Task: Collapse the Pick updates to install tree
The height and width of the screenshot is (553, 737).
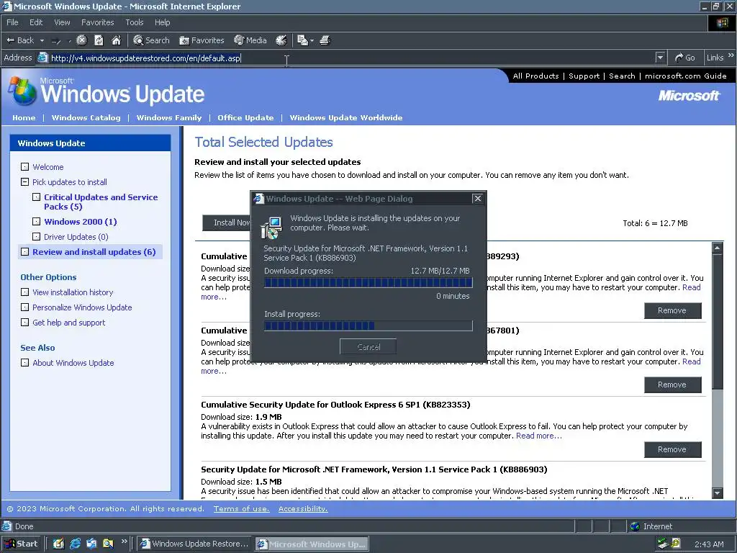Action: click(25, 182)
